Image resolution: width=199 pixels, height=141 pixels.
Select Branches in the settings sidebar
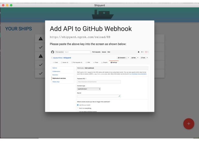(63, 75)
